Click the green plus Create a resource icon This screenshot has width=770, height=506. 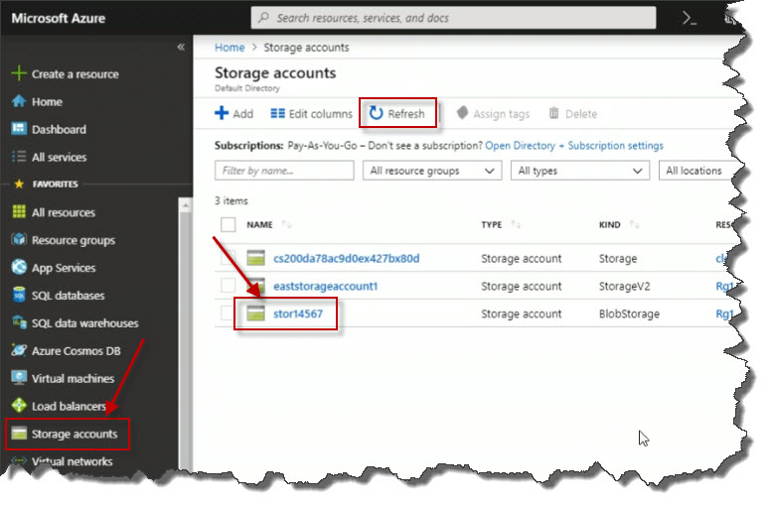click(19, 73)
